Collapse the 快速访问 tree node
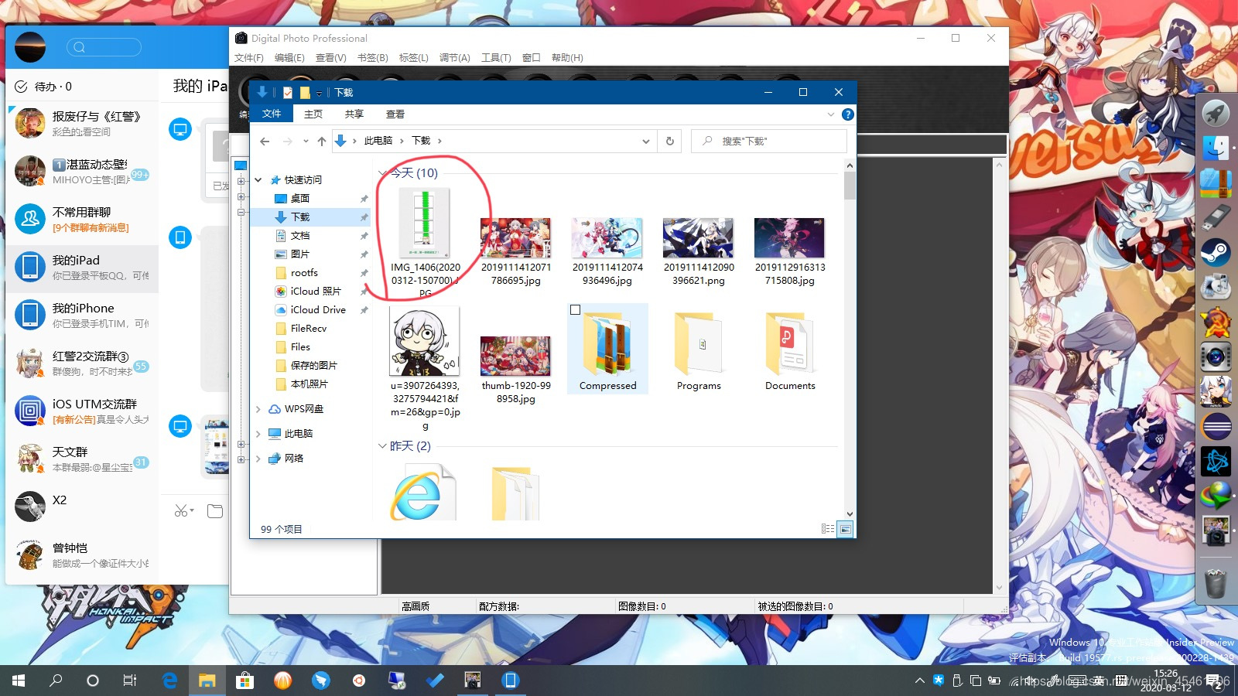 [258, 179]
